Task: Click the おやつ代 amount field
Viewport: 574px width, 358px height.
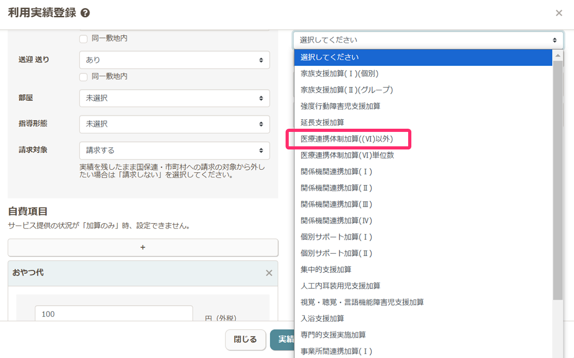Action: (113, 314)
